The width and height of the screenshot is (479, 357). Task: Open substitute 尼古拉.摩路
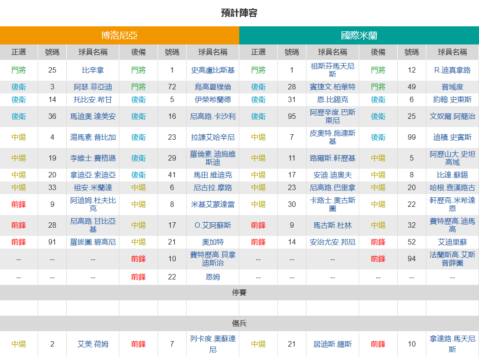[x=213, y=188]
